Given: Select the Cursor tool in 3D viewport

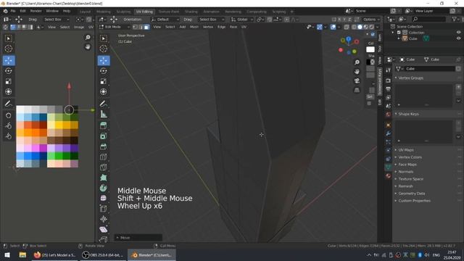Looking at the screenshot, I should 104,49.
